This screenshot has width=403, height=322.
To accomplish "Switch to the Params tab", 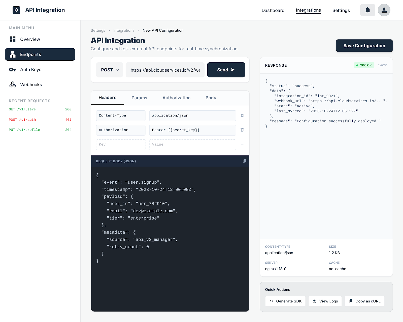I will pyautogui.click(x=139, y=98).
